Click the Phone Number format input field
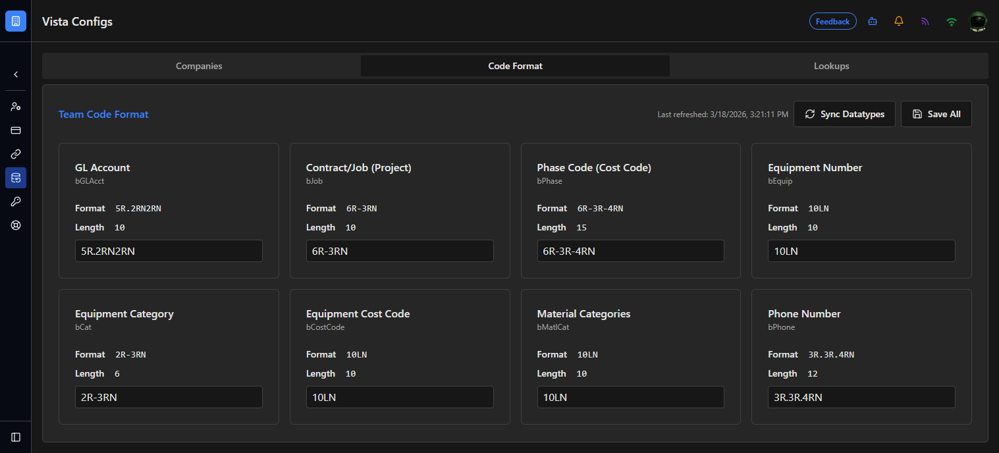The width and height of the screenshot is (999, 453). point(861,397)
